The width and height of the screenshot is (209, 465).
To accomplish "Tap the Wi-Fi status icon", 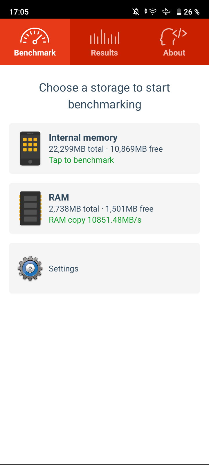I will point(153,12).
